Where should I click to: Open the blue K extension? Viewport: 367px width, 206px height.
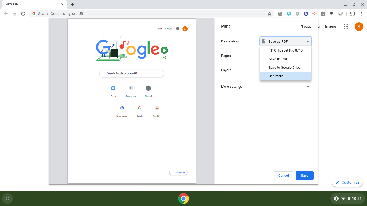click(306, 14)
